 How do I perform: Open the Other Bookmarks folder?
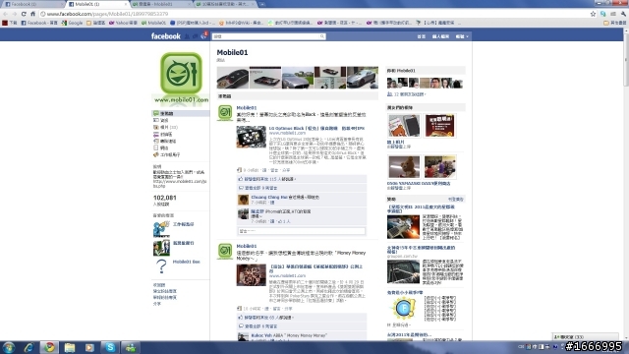click(614, 23)
